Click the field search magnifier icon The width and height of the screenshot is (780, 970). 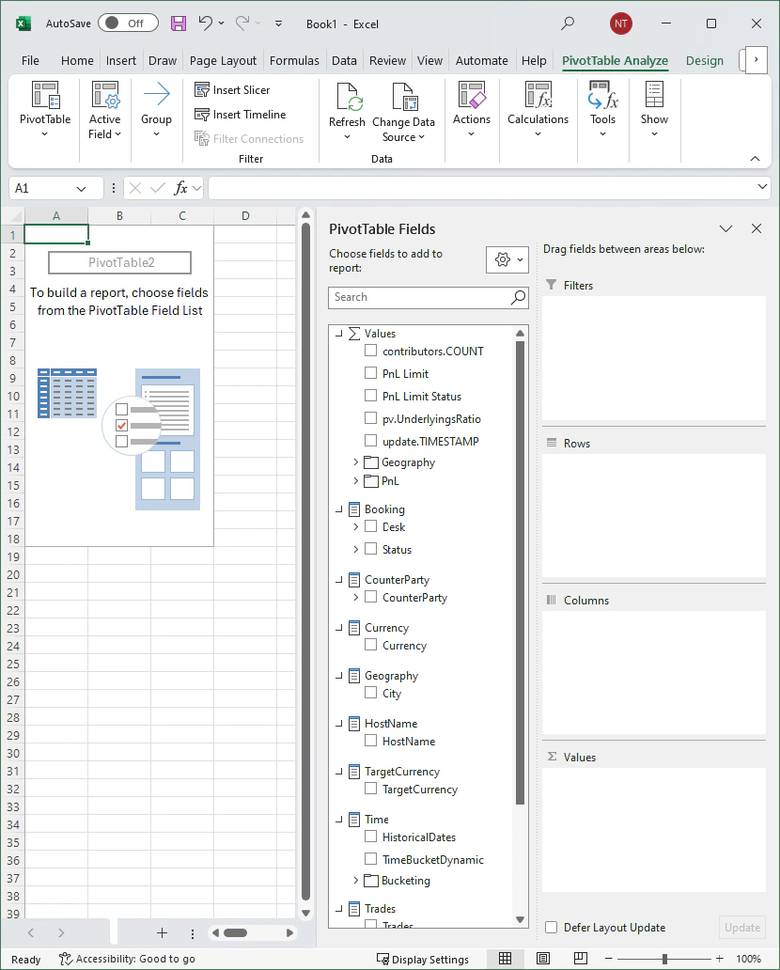(519, 298)
